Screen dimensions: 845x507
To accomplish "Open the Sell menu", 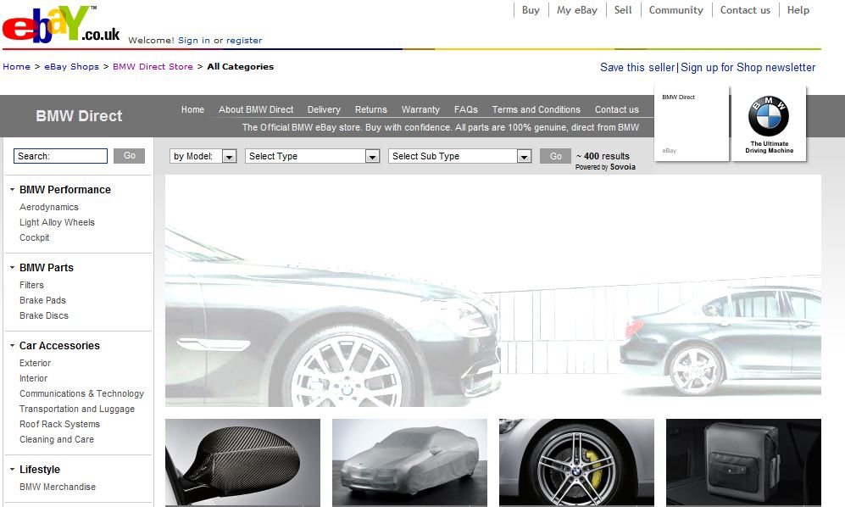I will pyautogui.click(x=622, y=9).
